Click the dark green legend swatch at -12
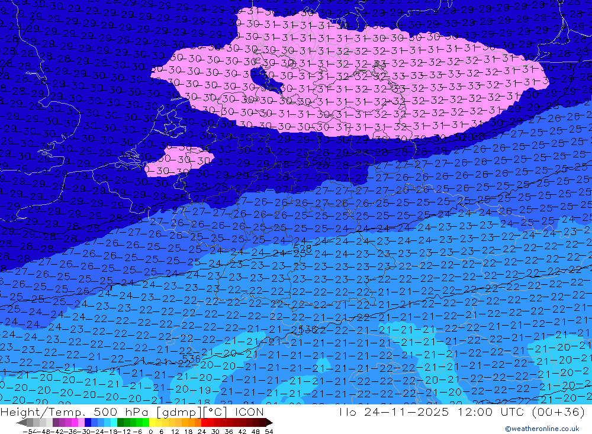This screenshot has width=592, height=434. [x=120, y=422]
